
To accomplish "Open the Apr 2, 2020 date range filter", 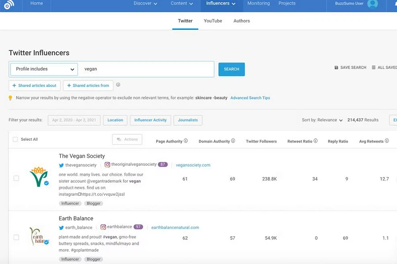I will 74,120.
